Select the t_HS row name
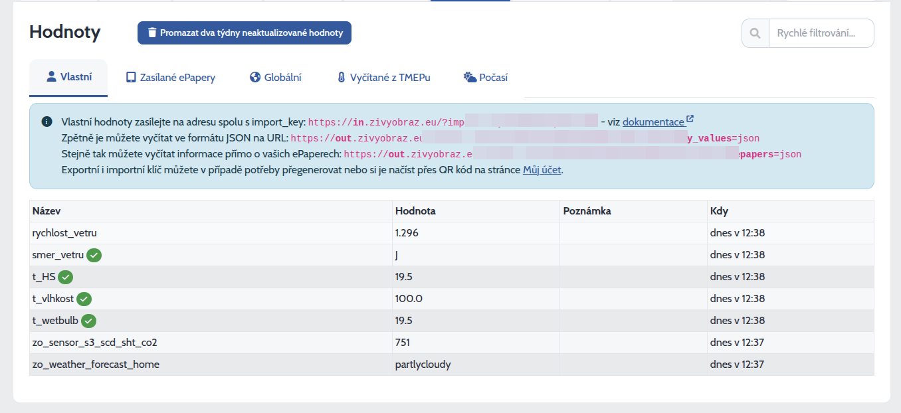 44,277
